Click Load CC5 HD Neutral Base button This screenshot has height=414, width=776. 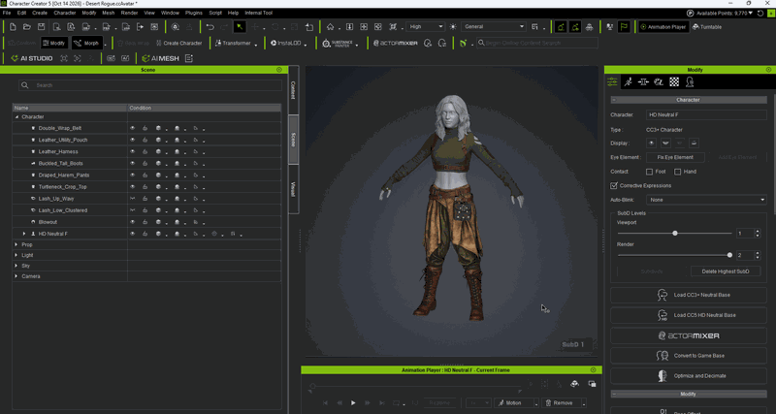pos(689,315)
